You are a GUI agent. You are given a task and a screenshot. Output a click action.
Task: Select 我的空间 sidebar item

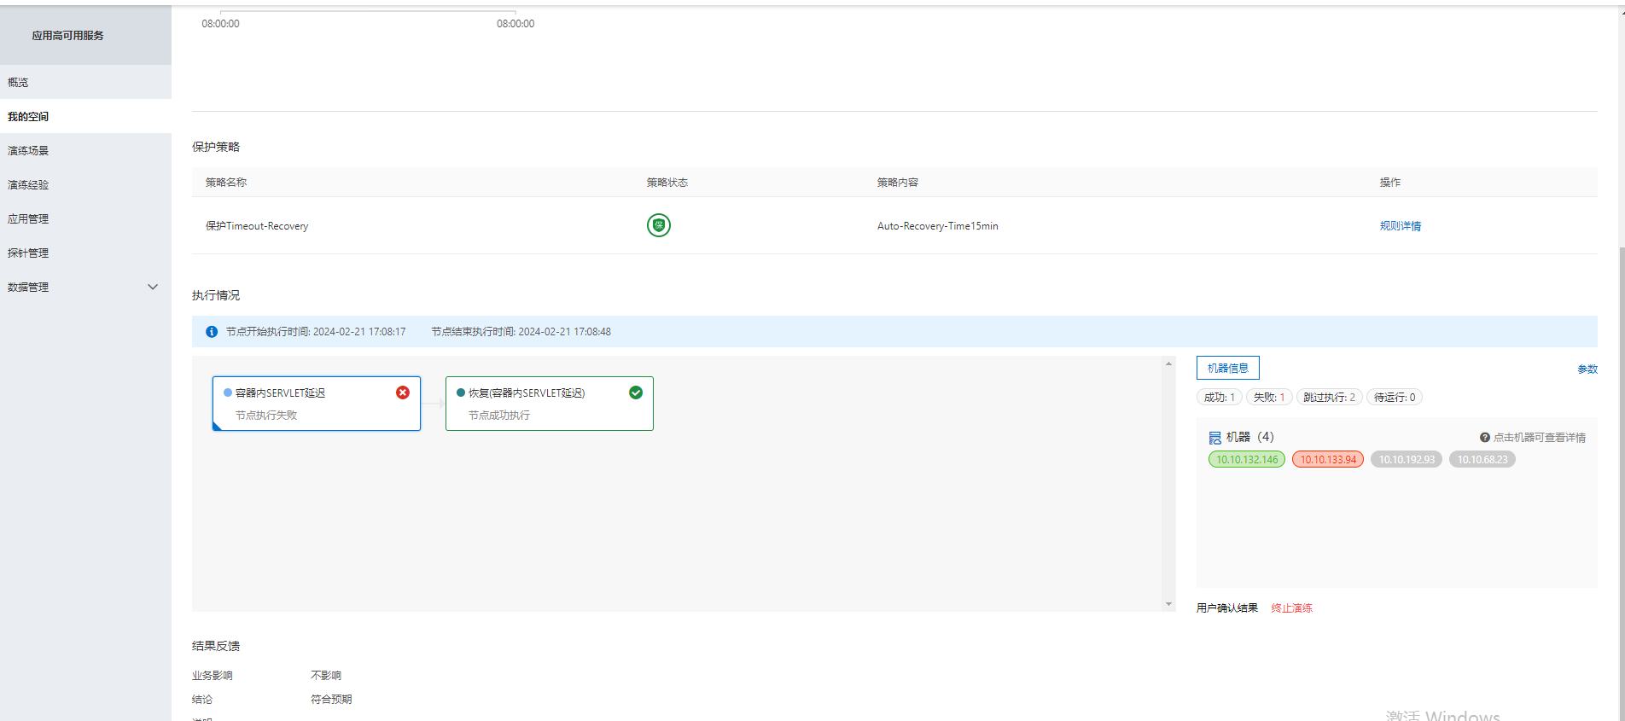85,116
